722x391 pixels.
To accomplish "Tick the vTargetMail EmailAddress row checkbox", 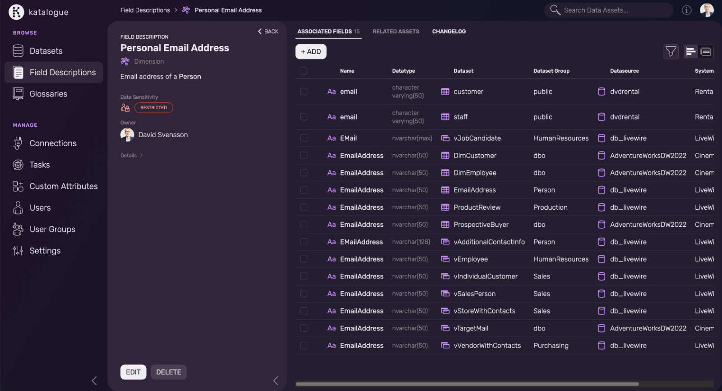I will (x=304, y=328).
